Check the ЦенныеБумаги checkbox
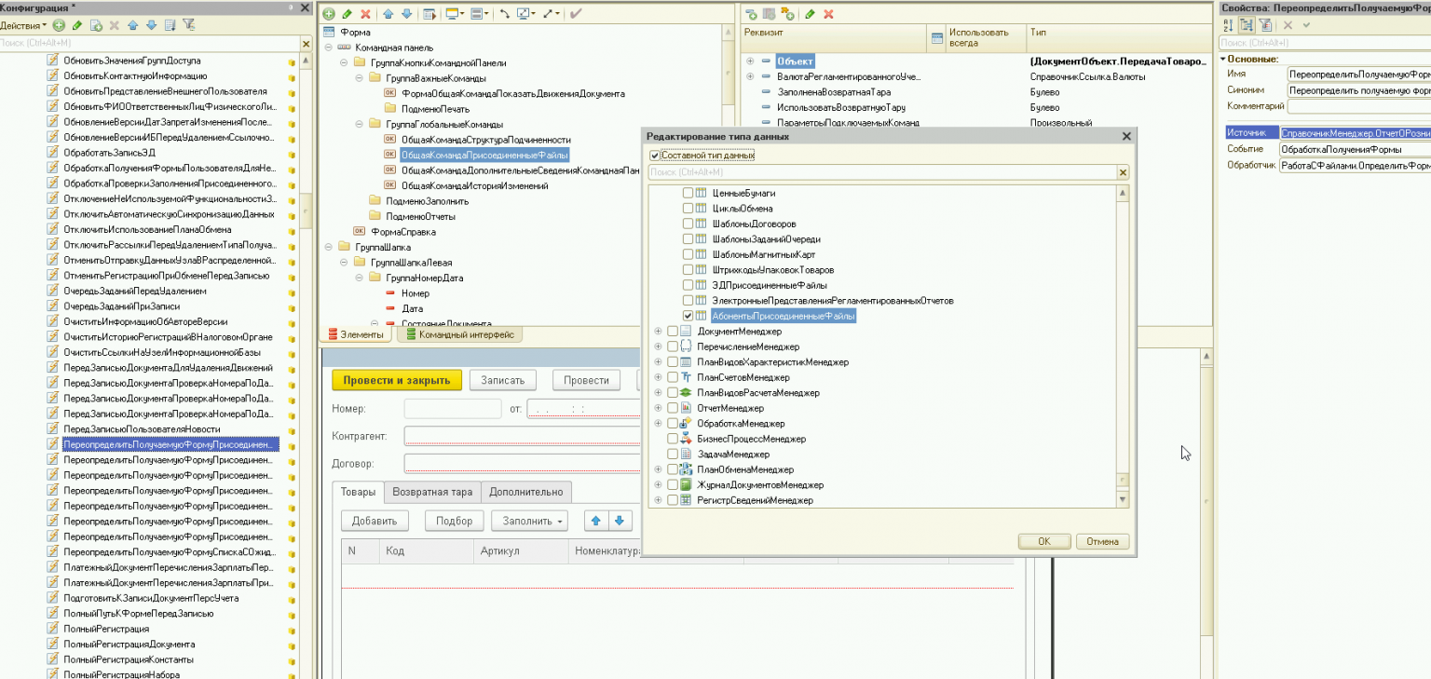1431x679 pixels. coord(688,193)
